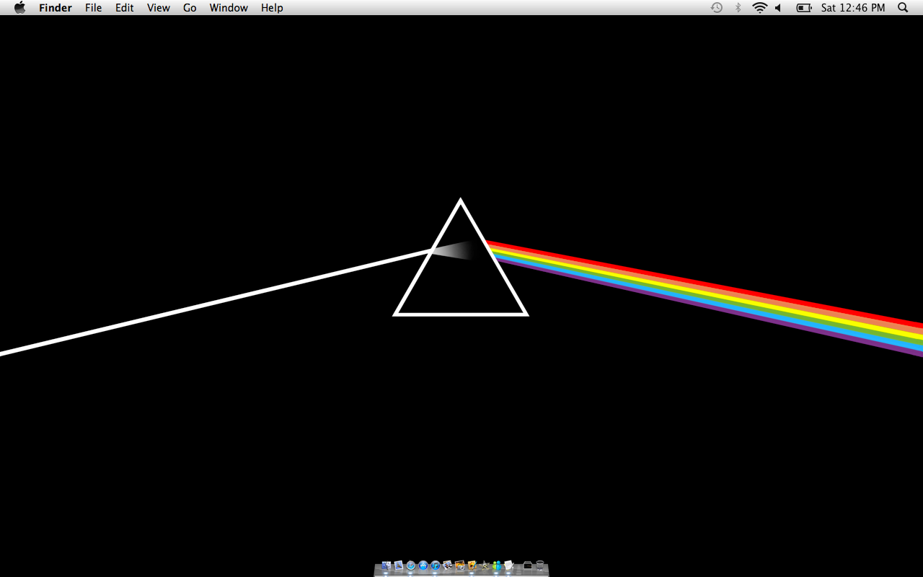Click the Time Machine menu bar icon
Viewport: 923px width, 577px height.
pos(716,8)
